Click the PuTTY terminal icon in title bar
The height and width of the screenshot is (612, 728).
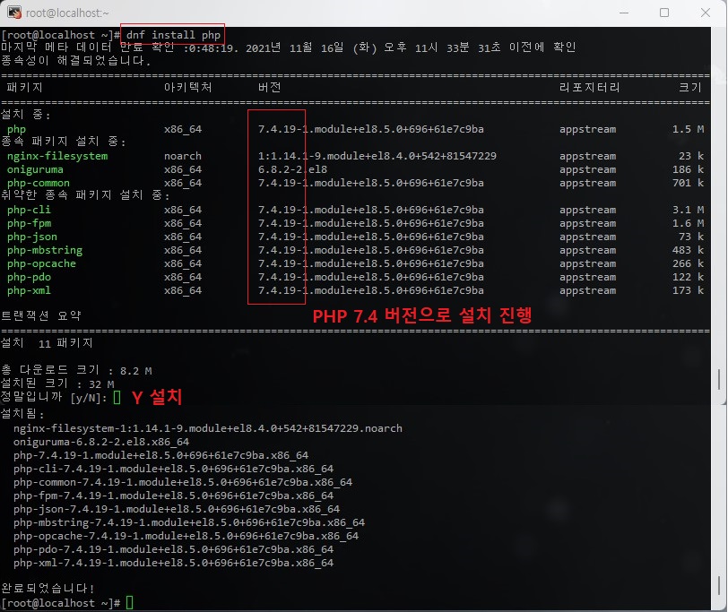pyautogui.click(x=14, y=13)
